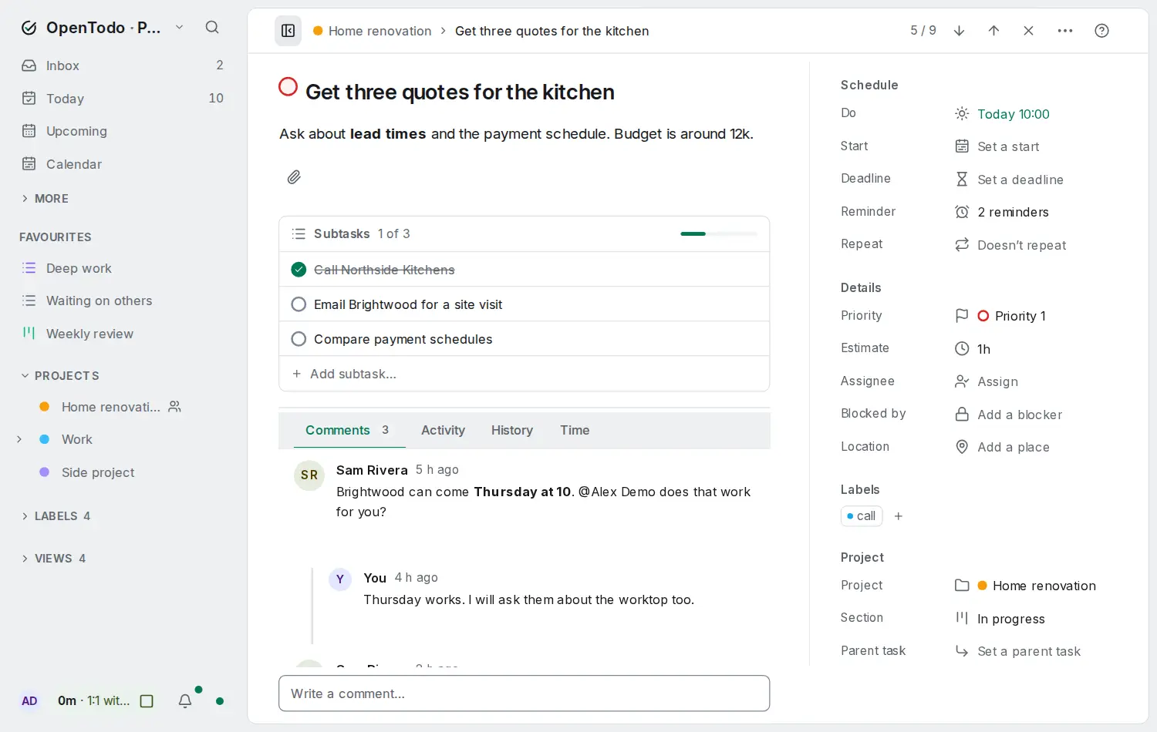Expand the Work project chevron
The image size is (1157, 732).
20,439
